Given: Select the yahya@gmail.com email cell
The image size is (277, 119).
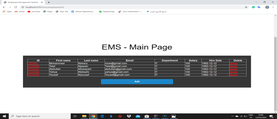Looking at the screenshot, I should [130, 72].
